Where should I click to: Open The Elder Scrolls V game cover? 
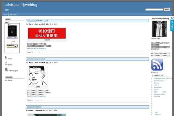coord(12,31)
